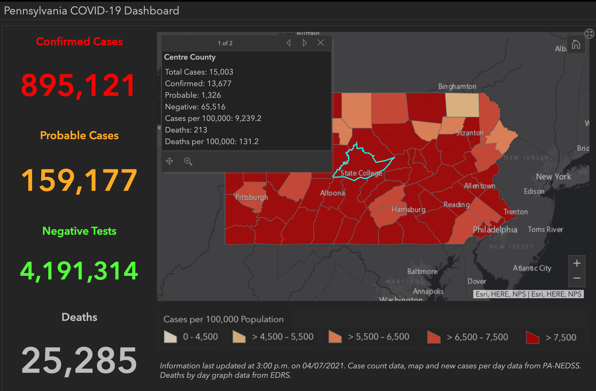Click the Negative Tests heading
Image resolution: width=596 pixels, height=391 pixels.
tap(79, 231)
